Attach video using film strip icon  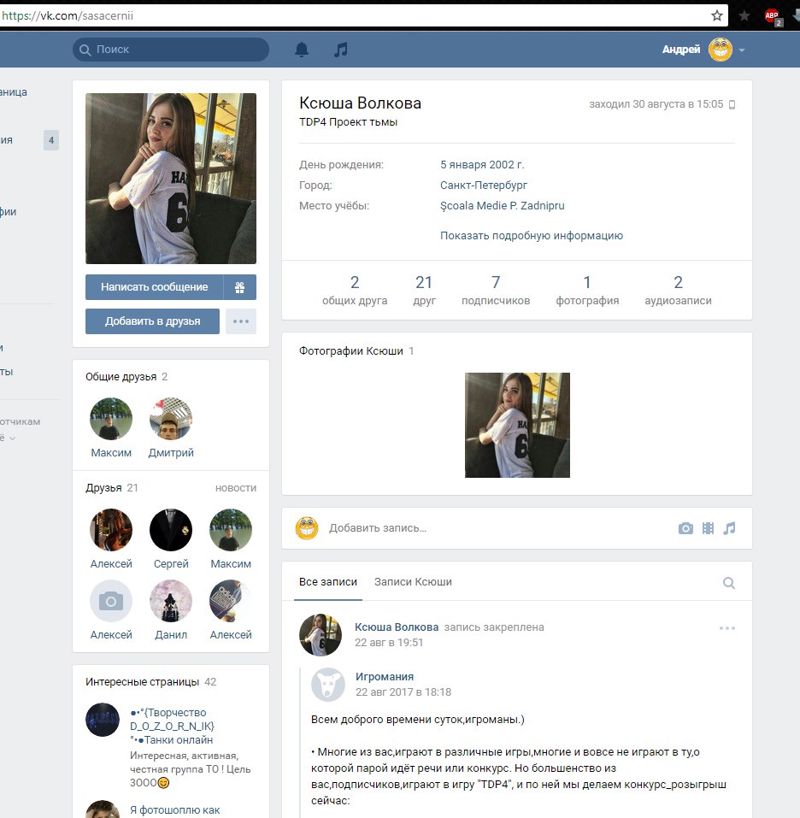[708, 528]
